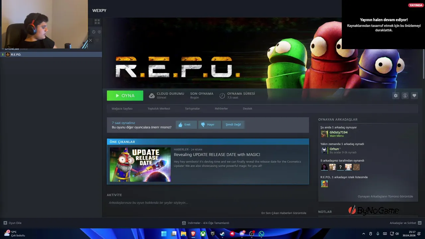Open Xbox app from taskbar
The width and height of the screenshot is (425, 239).
[203, 234]
